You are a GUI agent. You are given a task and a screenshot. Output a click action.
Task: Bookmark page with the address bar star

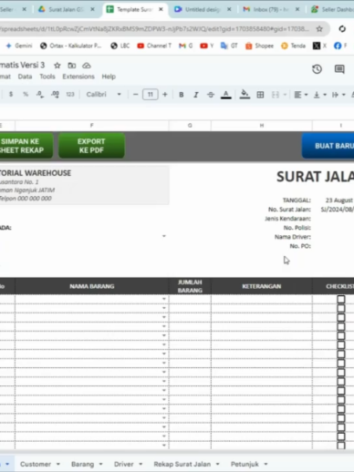click(x=319, y=29)
